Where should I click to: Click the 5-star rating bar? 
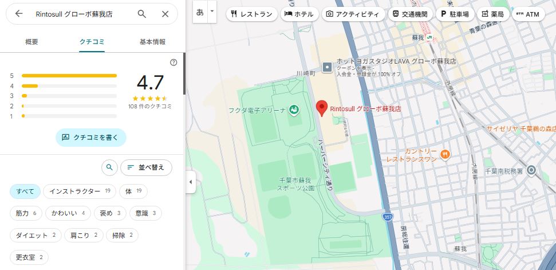coord(69,75)
